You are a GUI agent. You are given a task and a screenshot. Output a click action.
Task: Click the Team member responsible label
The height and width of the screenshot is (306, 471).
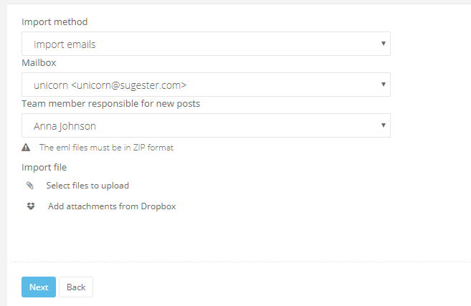click(x=110, y=103)
